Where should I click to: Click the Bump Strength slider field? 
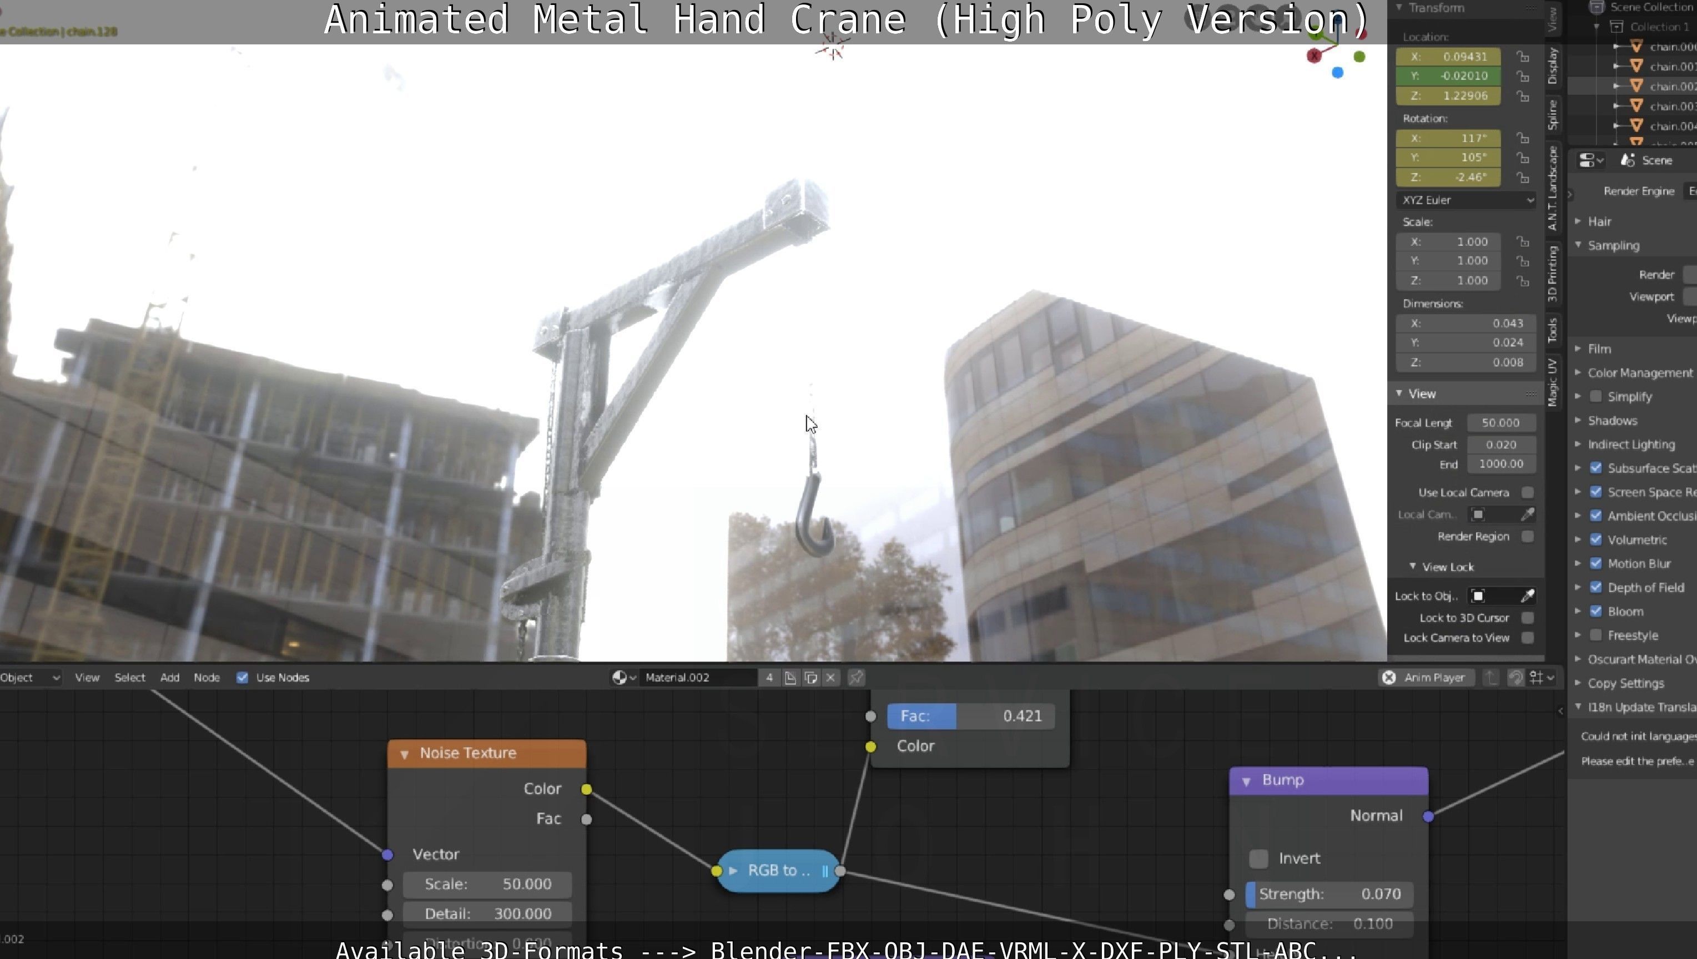pyautogui.click(x=1329, y=894)
